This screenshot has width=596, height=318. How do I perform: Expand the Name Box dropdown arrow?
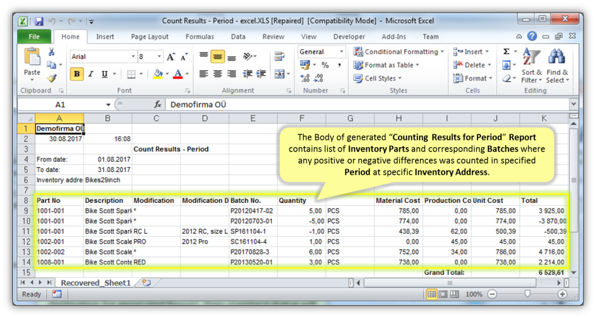click(x=108, y=105)
